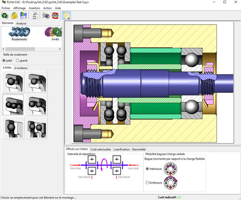The image size is (241, 200).
Task: Select the 'grand' bearing size option
Action: click(x=22, y=61)
